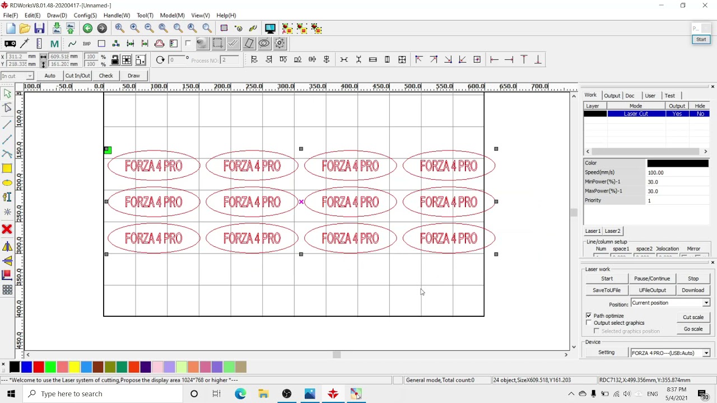717x403 pixels.
Task: Click the Mirror horizontal icon
Action: [7, 246]
